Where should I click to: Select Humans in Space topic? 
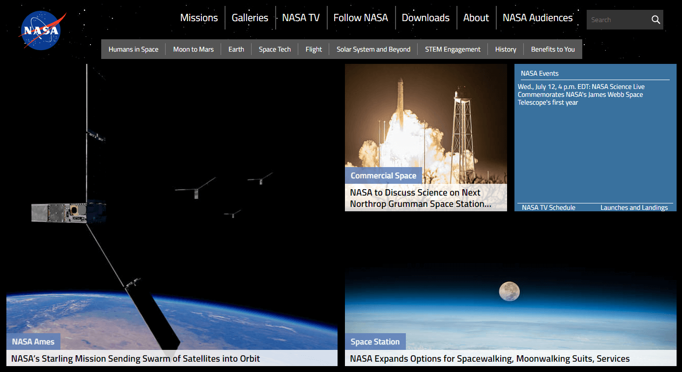click(x=134, y=49)
